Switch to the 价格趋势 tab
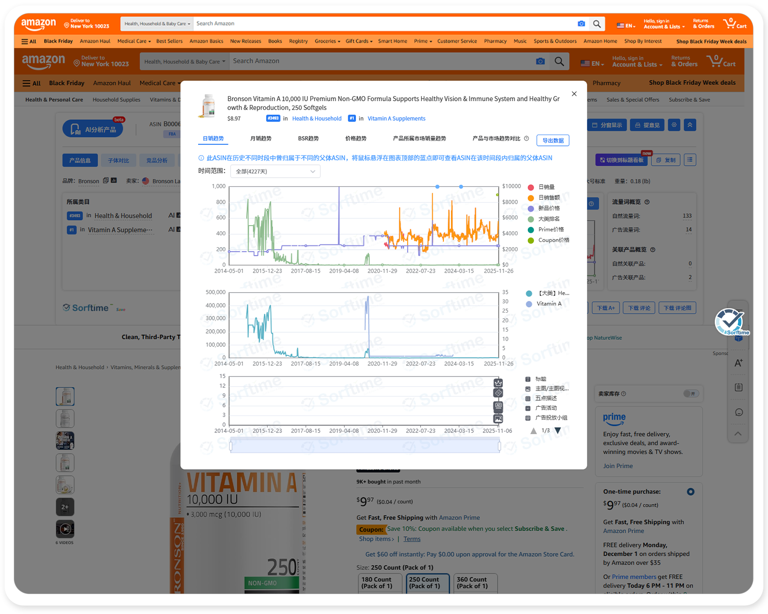The height and width of the screenshot is (614, 768). tap(356, 139)
